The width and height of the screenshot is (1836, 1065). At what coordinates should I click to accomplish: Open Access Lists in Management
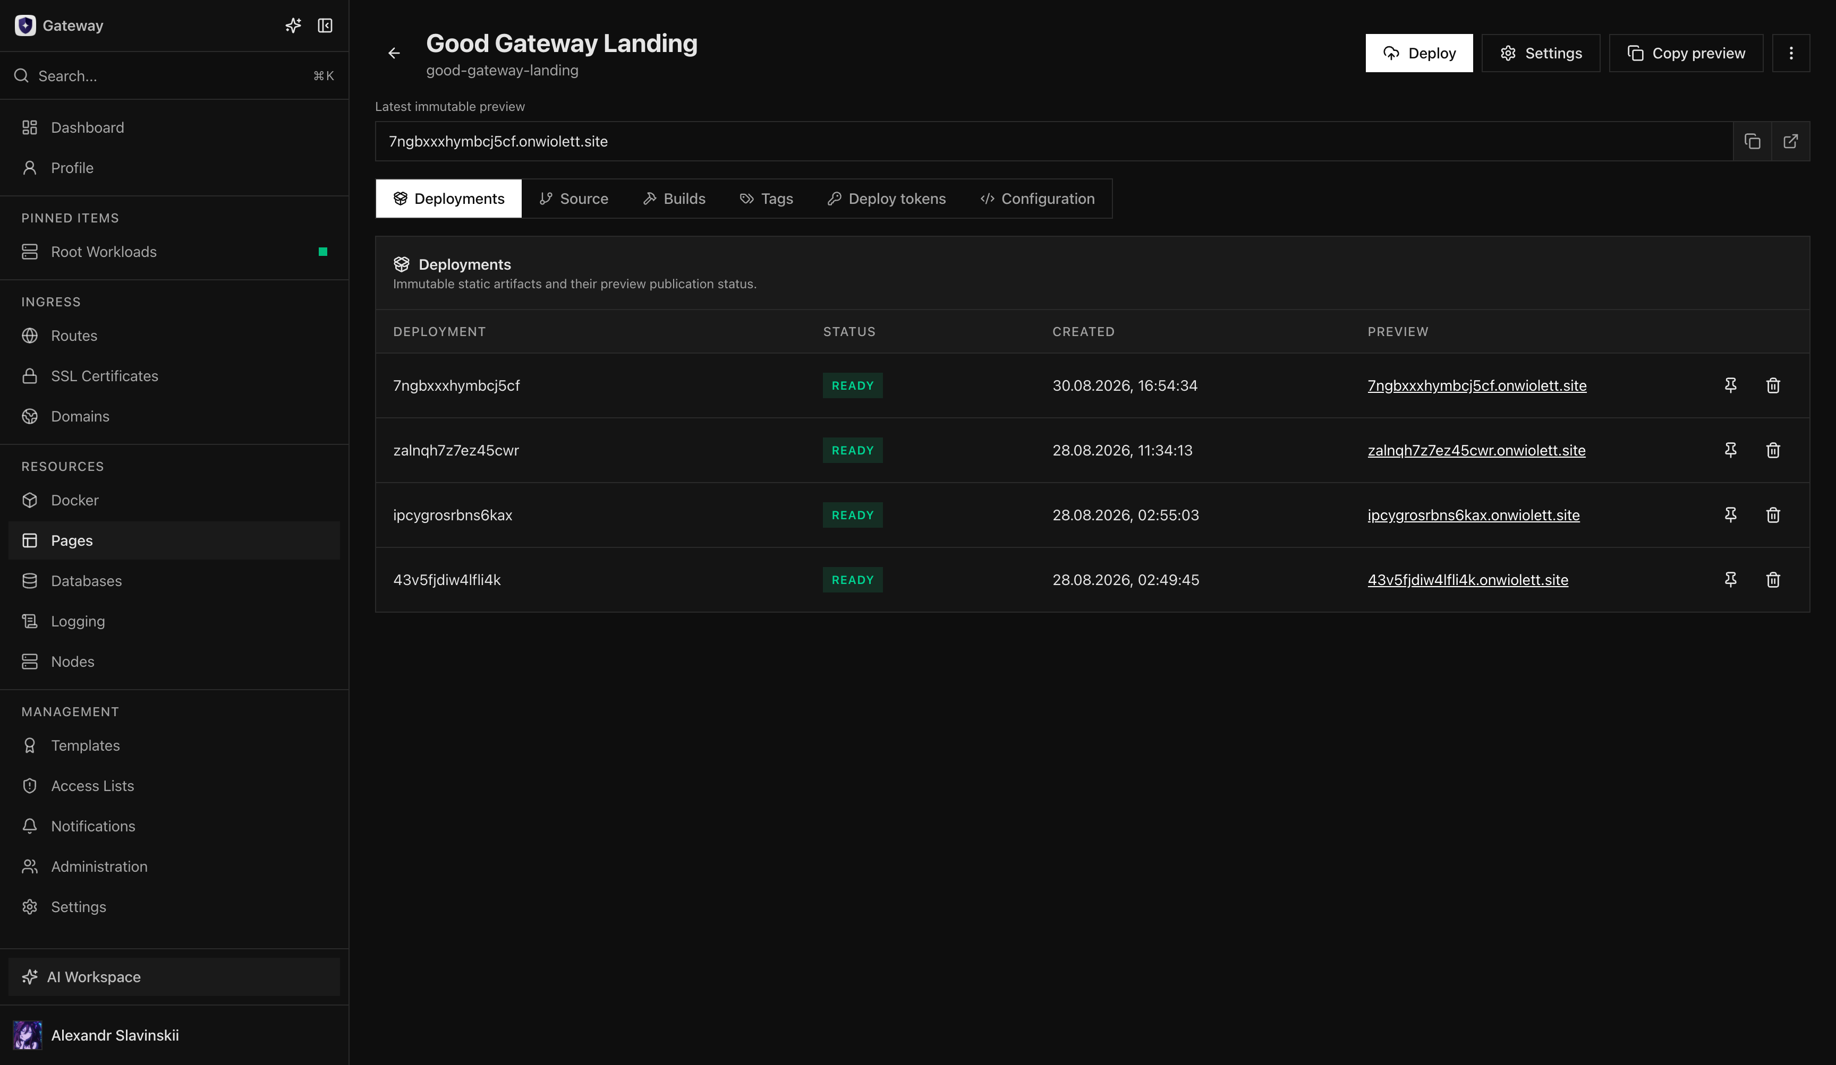[x=174, y=785]
